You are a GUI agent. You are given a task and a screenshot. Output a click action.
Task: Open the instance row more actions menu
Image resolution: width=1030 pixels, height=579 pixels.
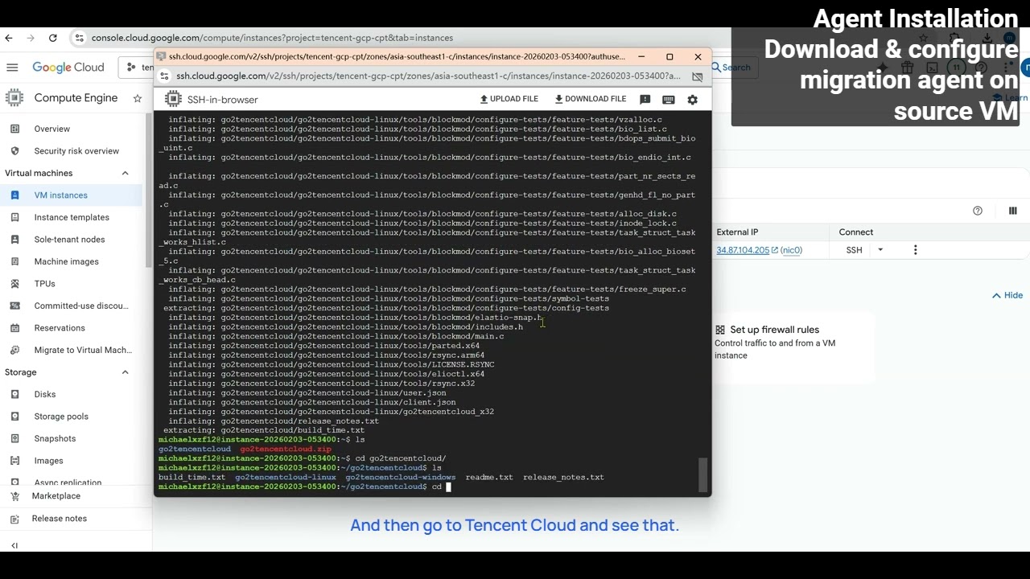click(915, 250)
